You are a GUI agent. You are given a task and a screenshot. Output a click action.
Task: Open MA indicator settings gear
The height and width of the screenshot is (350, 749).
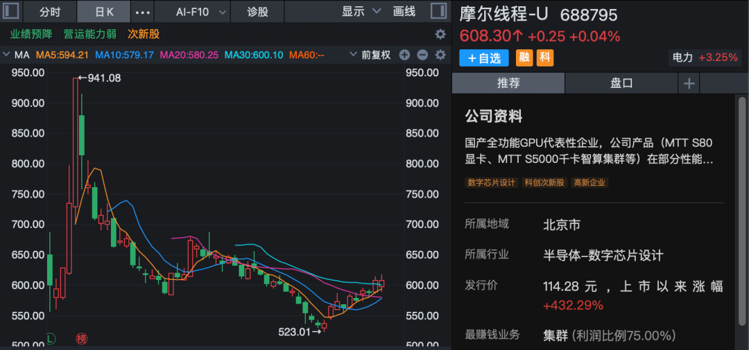(440, 55)
